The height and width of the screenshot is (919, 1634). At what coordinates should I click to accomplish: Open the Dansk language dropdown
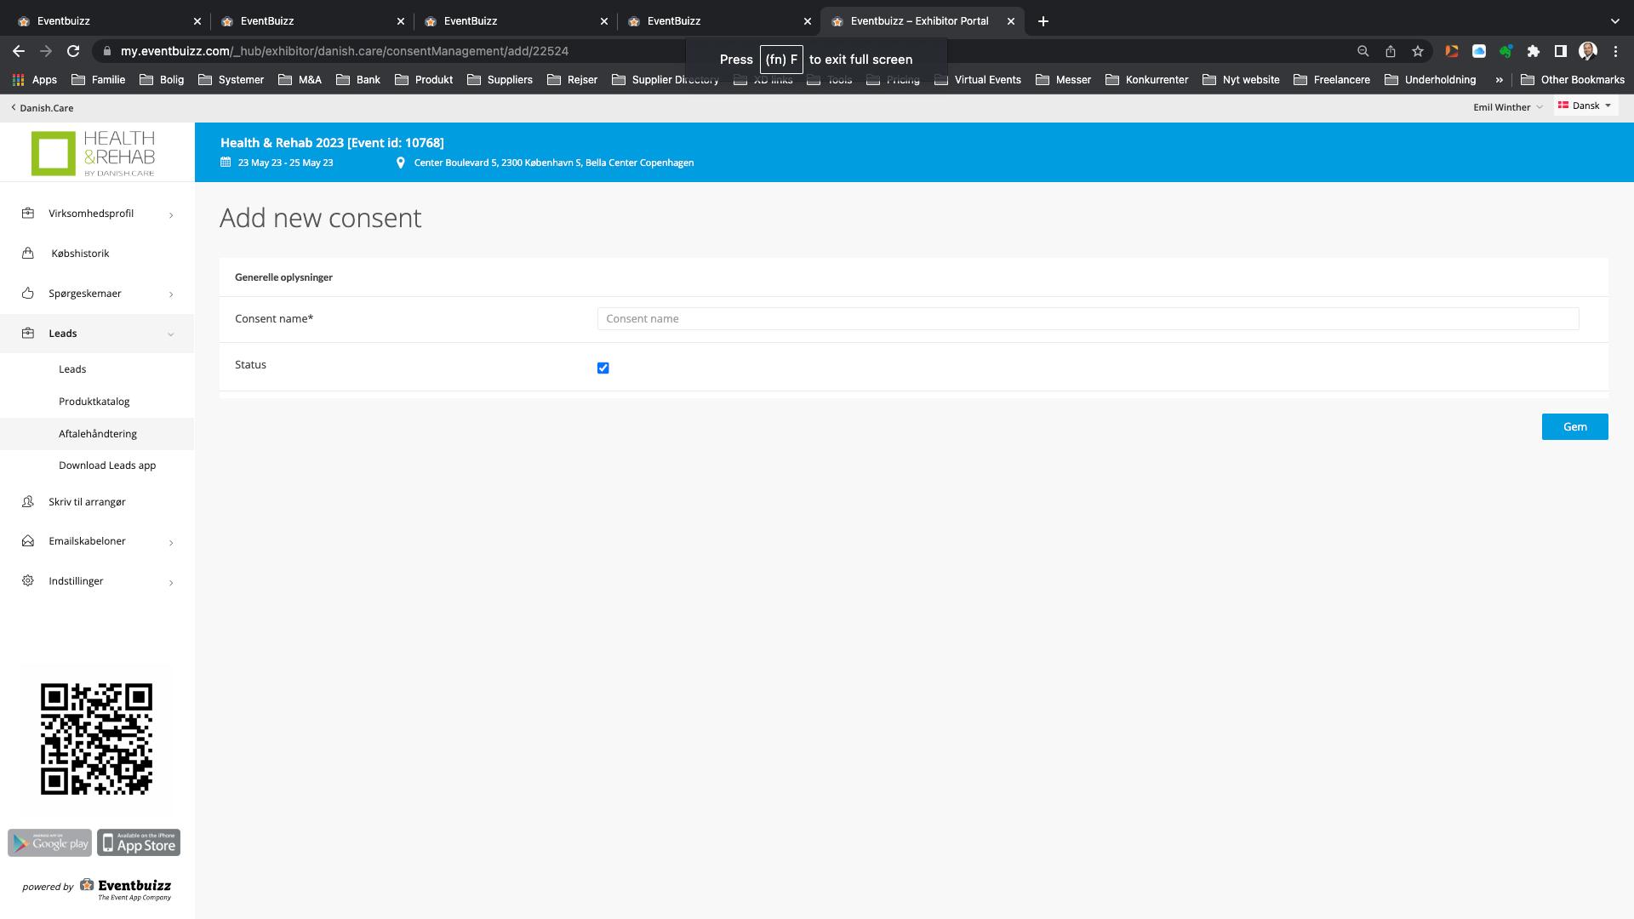(1585, 106)
